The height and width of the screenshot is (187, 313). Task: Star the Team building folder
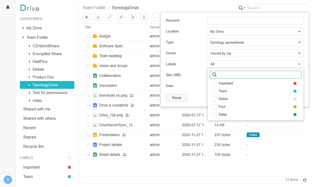point(88,56)
